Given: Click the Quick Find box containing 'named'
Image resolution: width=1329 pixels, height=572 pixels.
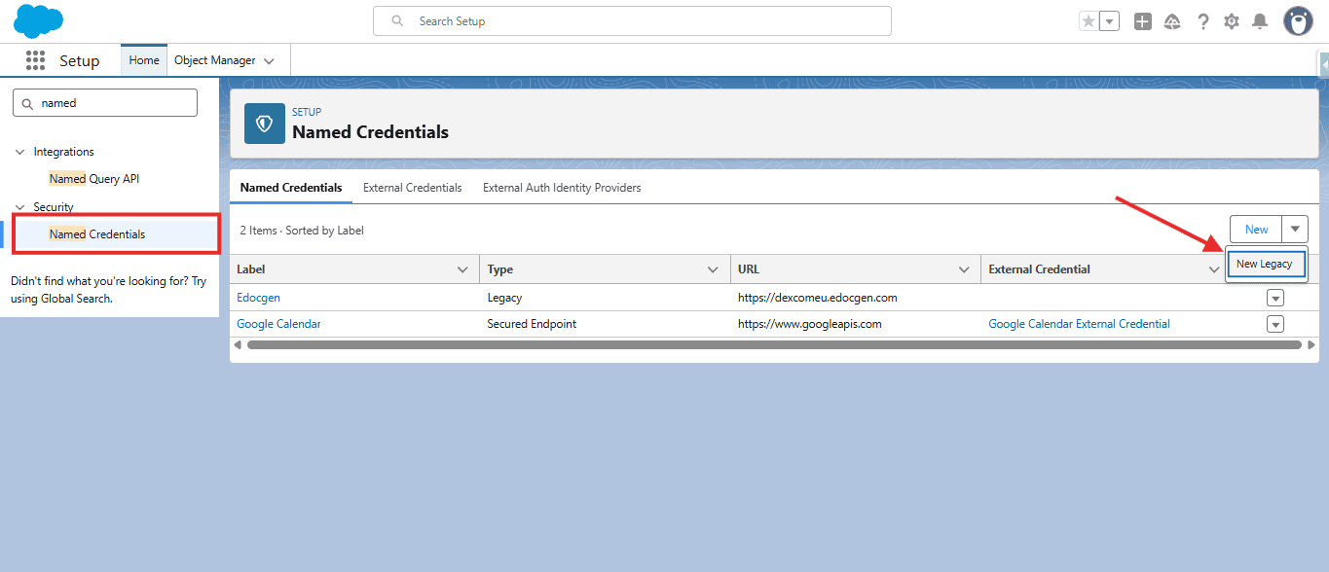Looking at the screenshot, I should [x=104, y=102].
